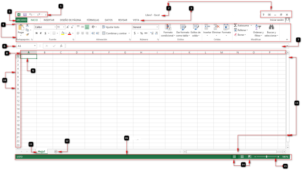307x172 pixels.
Task: Click the fill color bucket icon
Action: click(62, 33)
